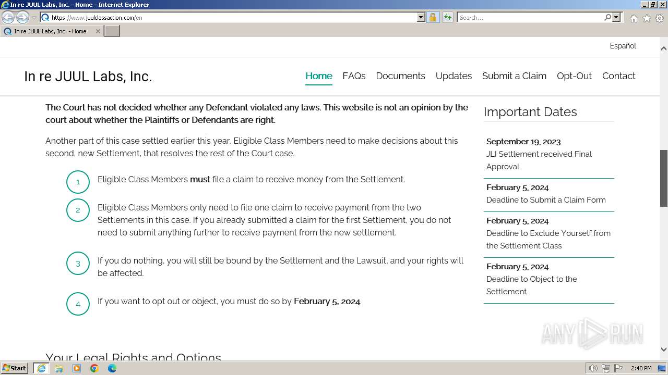Click 'The Court has not decided' bold paragraph
This screenshot has height=375, width=668.
pyautogui.click(x=257, y=114)
